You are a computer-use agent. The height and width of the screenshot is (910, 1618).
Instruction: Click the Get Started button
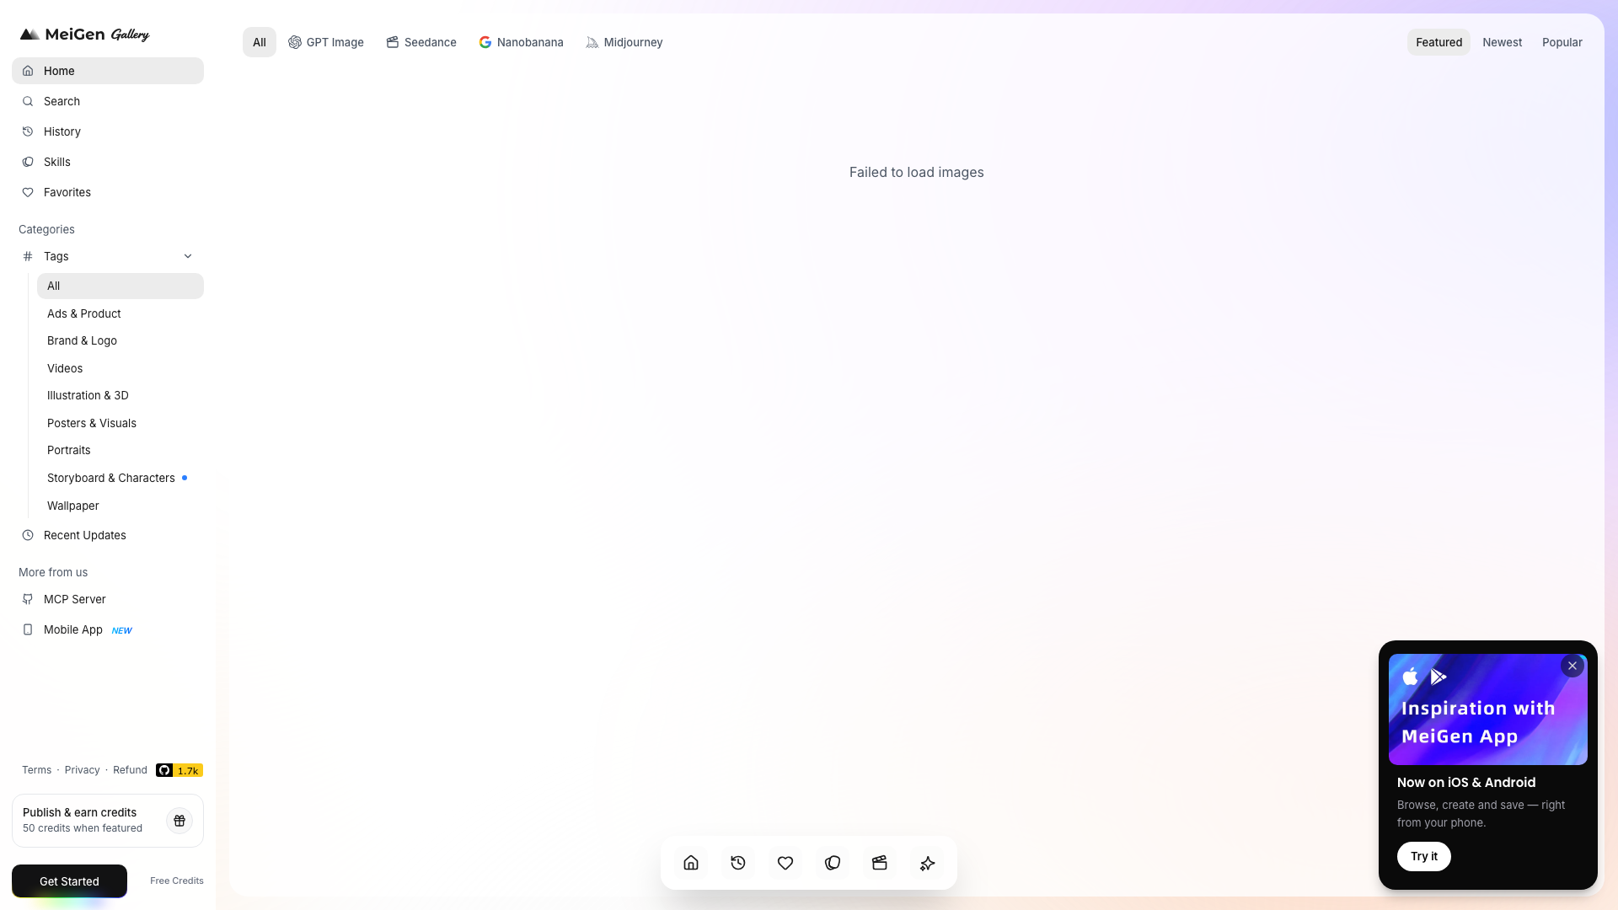(69, 881)
